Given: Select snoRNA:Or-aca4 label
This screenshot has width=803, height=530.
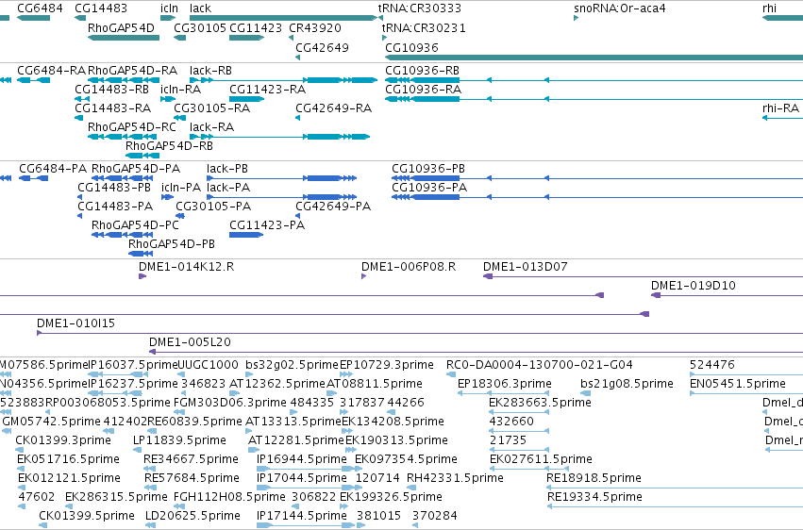Looking at the screenshot, I should point(620,8).
